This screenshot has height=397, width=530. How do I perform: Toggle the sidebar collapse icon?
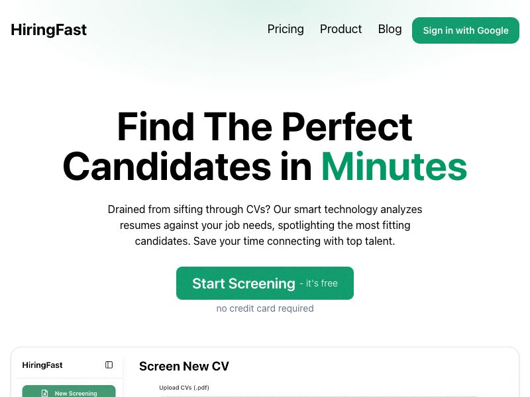tap(109, 365)
